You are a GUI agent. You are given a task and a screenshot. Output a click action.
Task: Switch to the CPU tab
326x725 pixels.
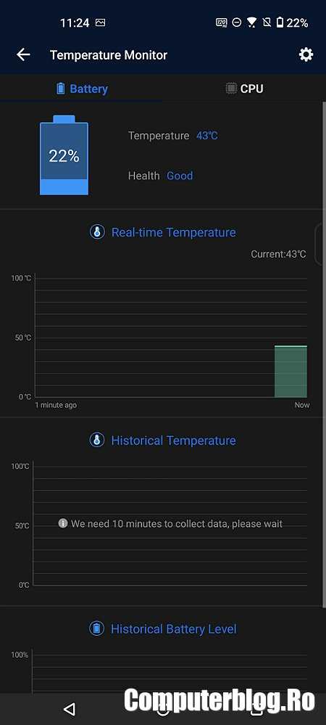244,89
